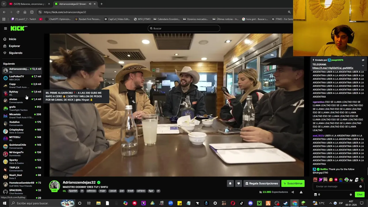Viewport: 368px width, 207px height.
Task: Open the tab search dropdown arrow
Action: [x=3, y=4]
